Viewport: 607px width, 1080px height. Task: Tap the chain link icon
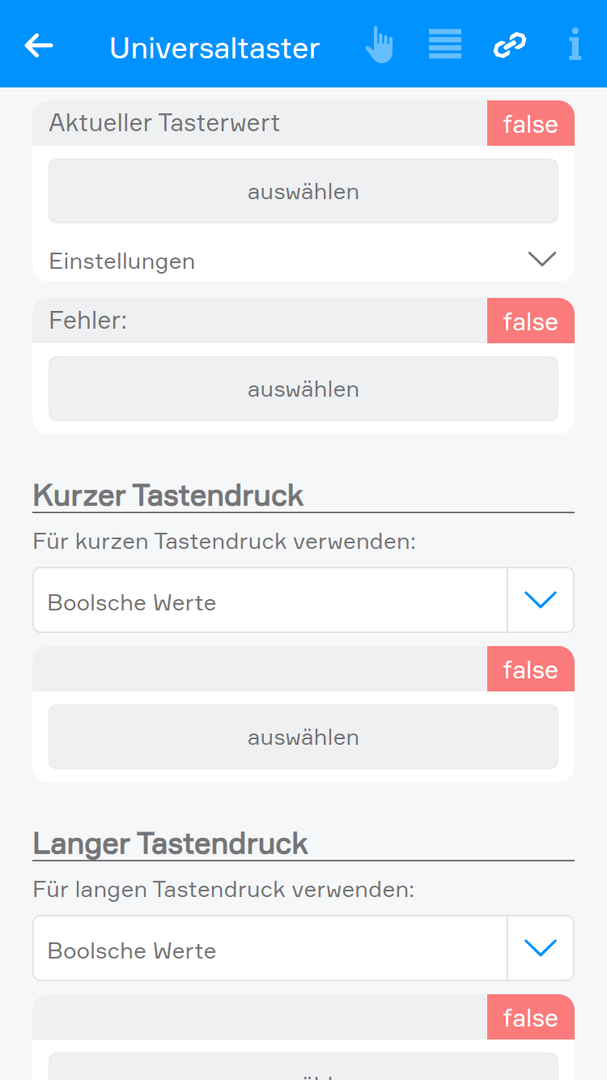point(510,45)
